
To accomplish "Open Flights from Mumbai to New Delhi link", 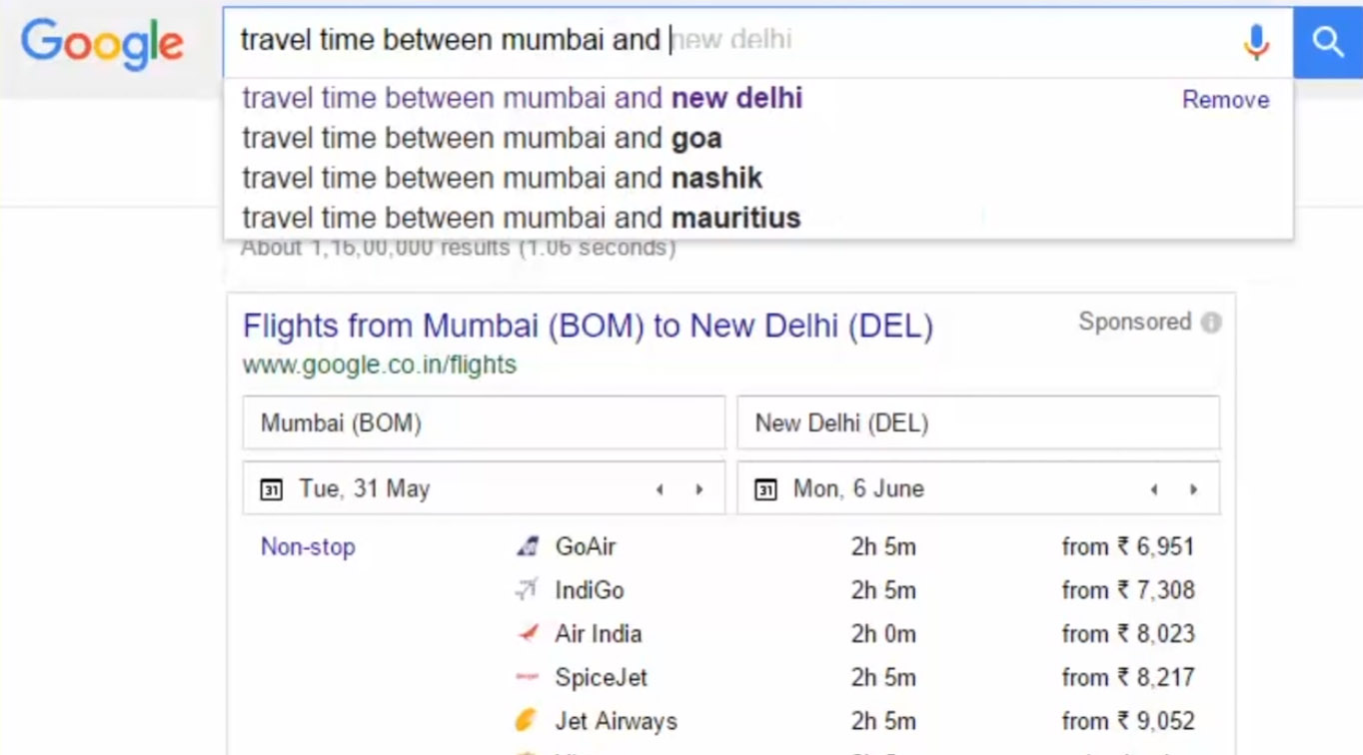I will (588, 327).
